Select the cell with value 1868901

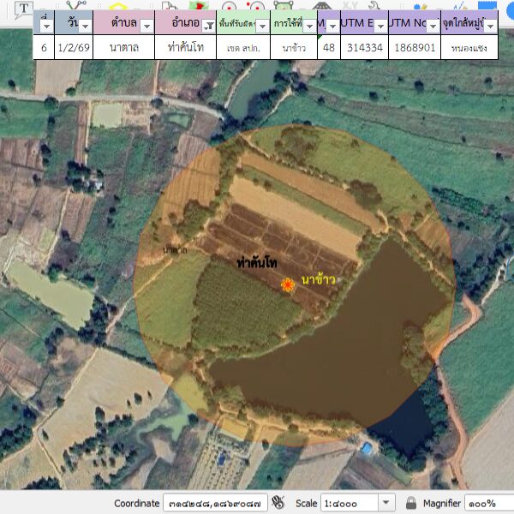coord(414,48)
